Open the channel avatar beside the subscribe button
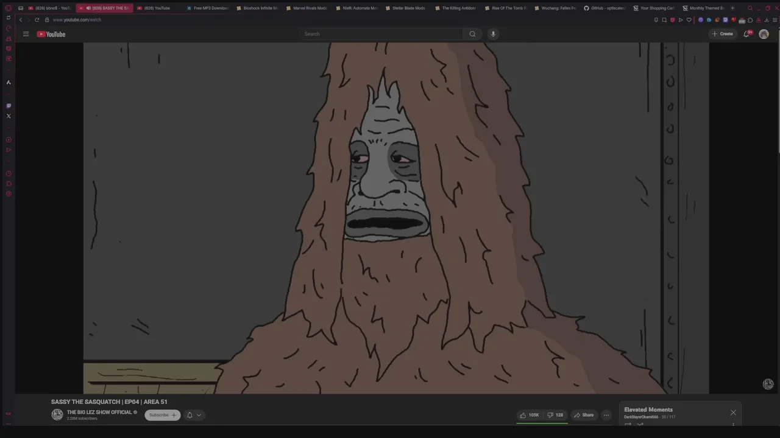 [57, 415]
